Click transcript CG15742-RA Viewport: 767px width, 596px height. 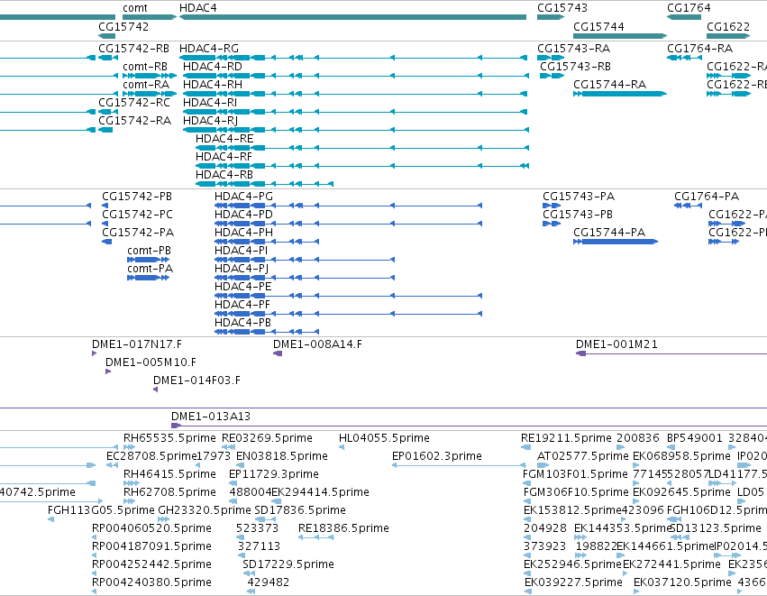coord(134,121)
